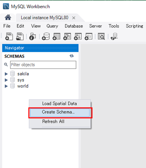The width and height of the screenshot is (146, 168).
Task: Click the filter search magnifier icon
Action: pyautogui.click(x=6, y=65)
